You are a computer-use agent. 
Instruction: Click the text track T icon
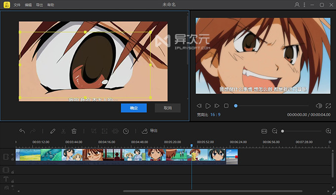(x=6, y=179)
